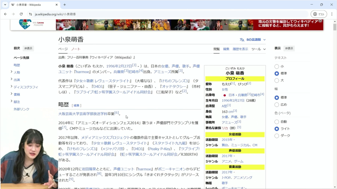Image resolution: width=337 pixels, height=189 pixels.
Task: Go back to the previous page
Action: click(5, 14)
